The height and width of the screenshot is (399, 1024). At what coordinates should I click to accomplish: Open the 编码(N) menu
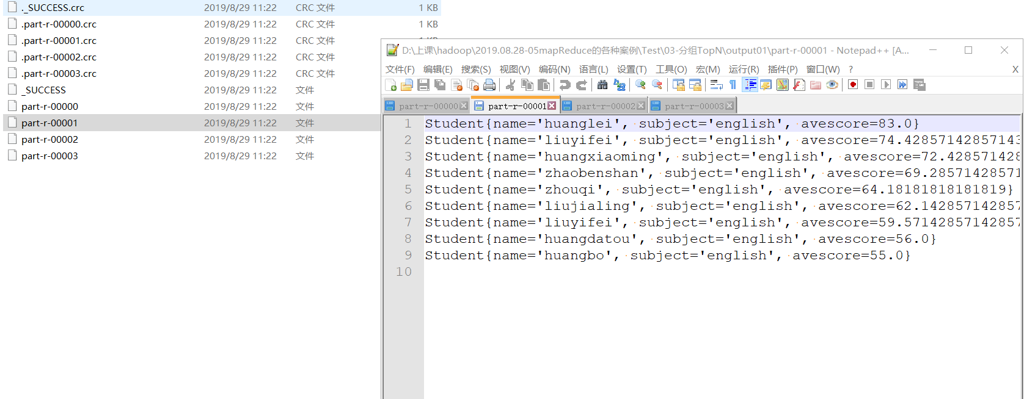click(x=555, y=69)
